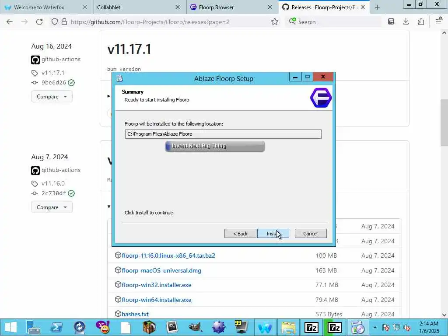The image size is (448, 336).
Task: Click github-actions author for Aug 7 release
Action: click(x=61, y=170)
